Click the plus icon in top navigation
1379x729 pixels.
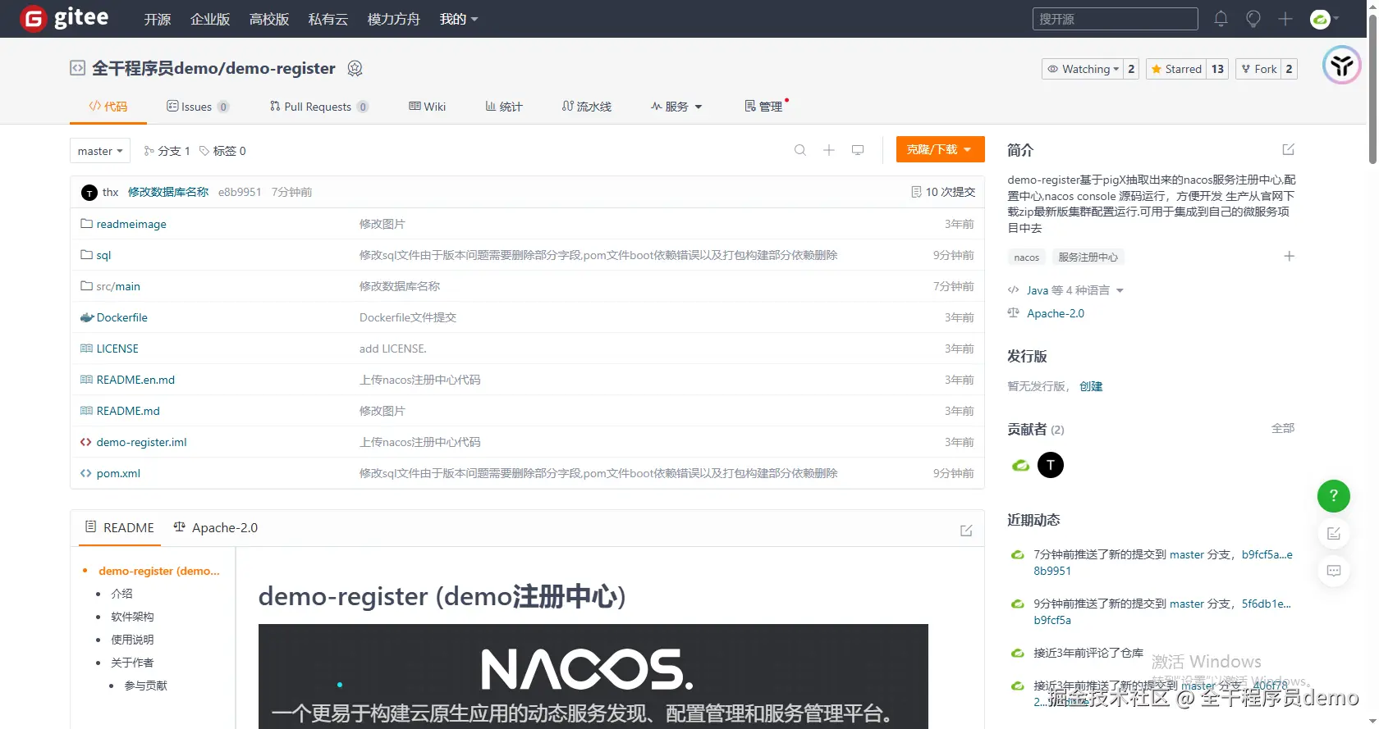pos(1285,19)
